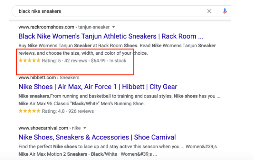Click the Find the perfect Nike shoes snippet line
This screenshot has width=253, height=160.
118,146
